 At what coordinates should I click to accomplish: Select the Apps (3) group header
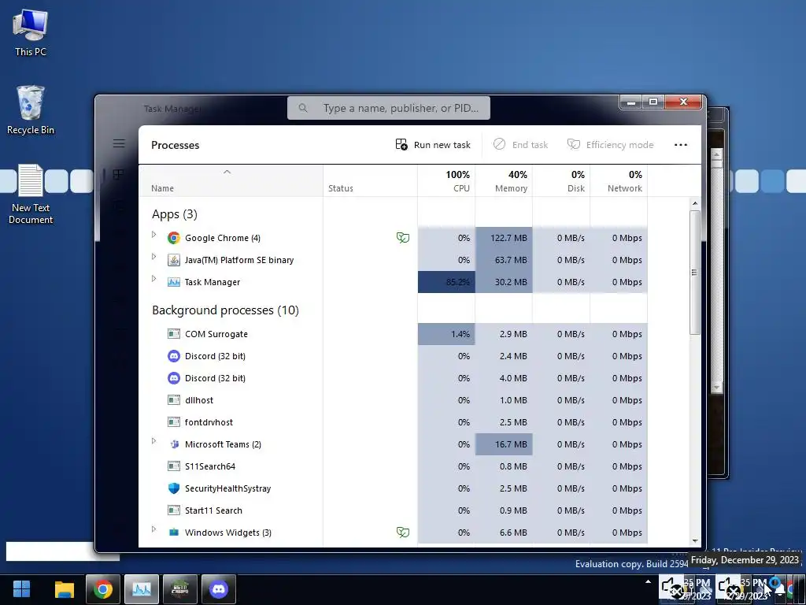pos(175,214)
